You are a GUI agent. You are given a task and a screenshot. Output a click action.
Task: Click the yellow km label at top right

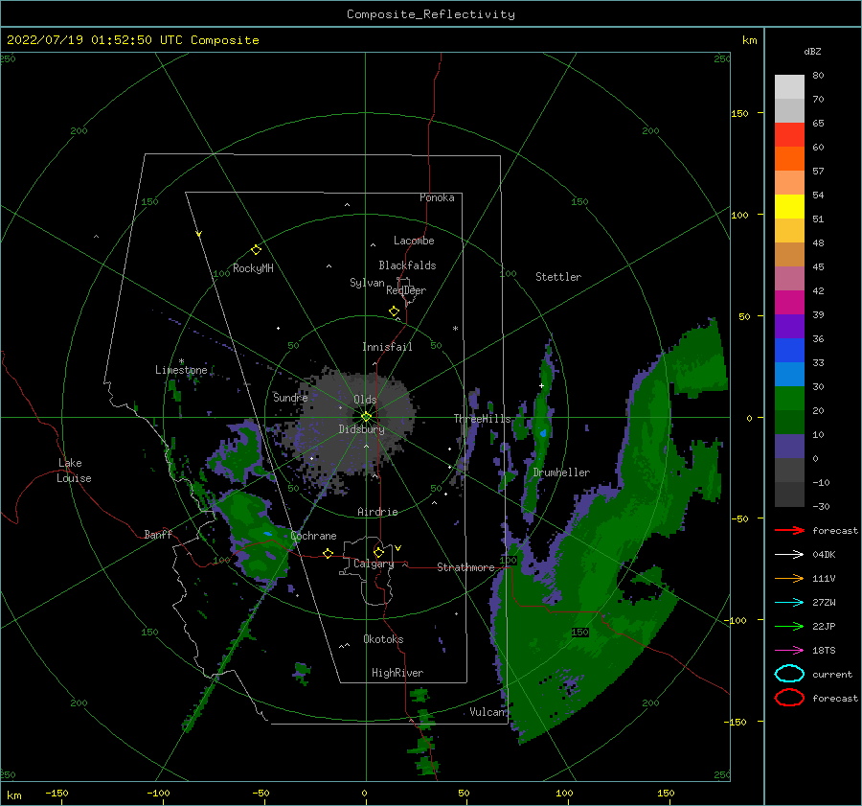click(x=749, y=40)
